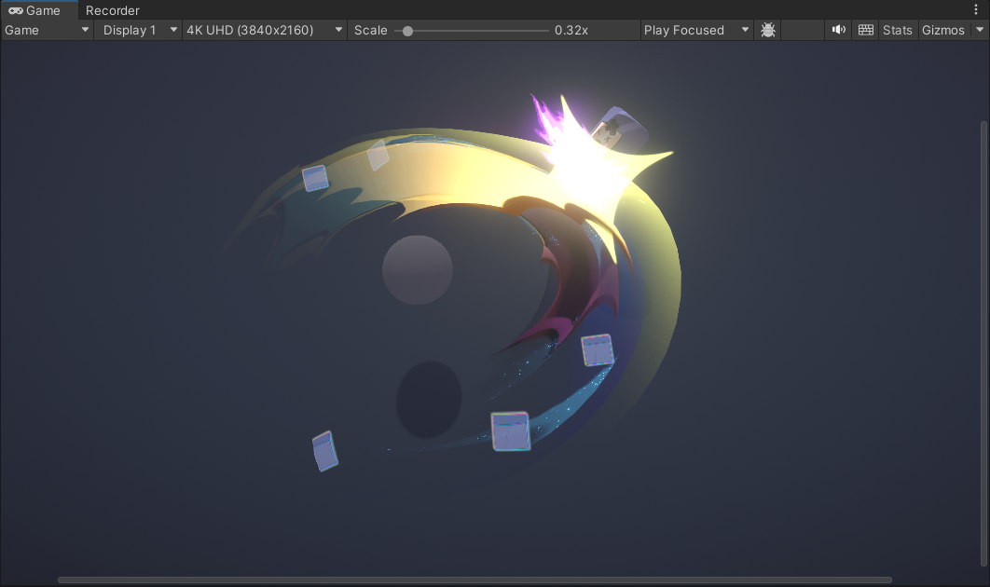Click the horizontal scrollbar of the Game view
The image size is (990, 587).
tap(474, 580)
